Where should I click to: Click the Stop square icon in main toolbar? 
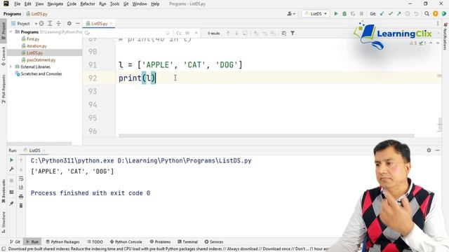coord(361,14)
